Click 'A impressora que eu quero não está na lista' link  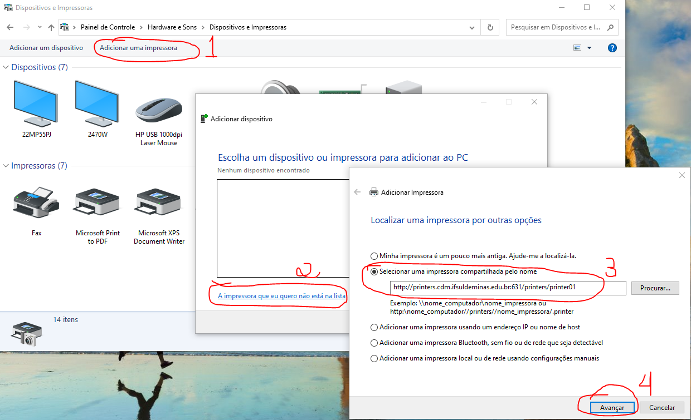point(282,296)
